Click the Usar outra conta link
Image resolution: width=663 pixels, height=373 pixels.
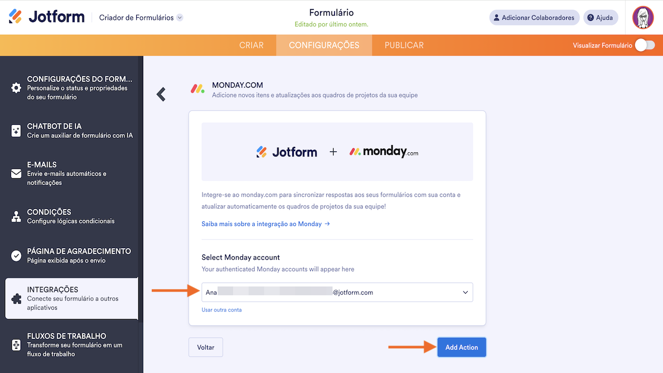click(x=222, y=310)
